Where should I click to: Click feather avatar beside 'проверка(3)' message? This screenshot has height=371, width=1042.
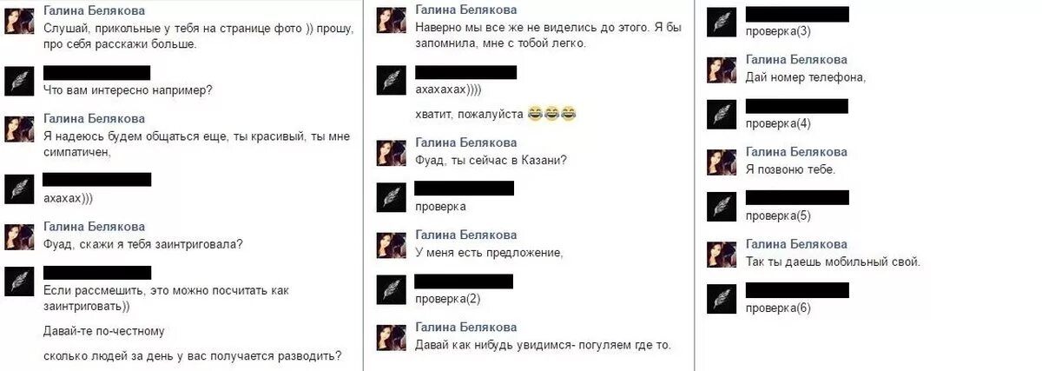click(722, 22)
